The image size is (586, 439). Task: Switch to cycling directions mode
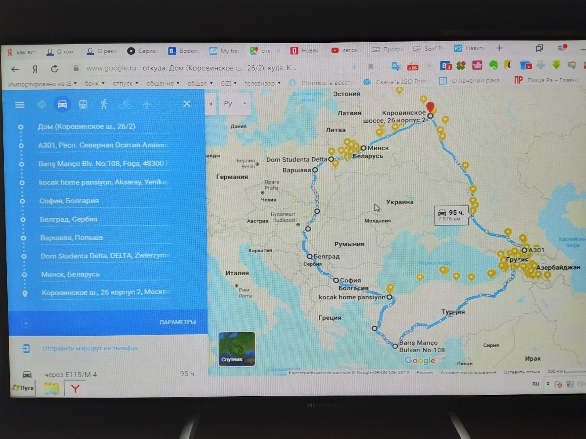[125, 105]
